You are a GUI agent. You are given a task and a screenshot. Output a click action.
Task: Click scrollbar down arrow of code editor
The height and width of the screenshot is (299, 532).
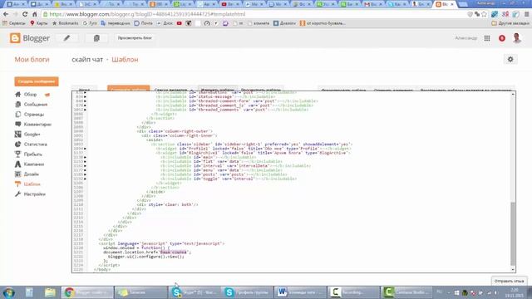(x=513, y=269)
